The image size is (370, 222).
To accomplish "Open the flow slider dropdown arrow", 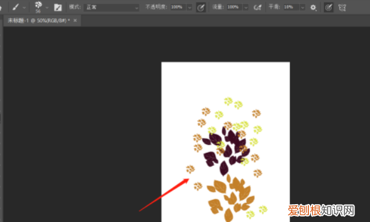I will tap(245, 7).
